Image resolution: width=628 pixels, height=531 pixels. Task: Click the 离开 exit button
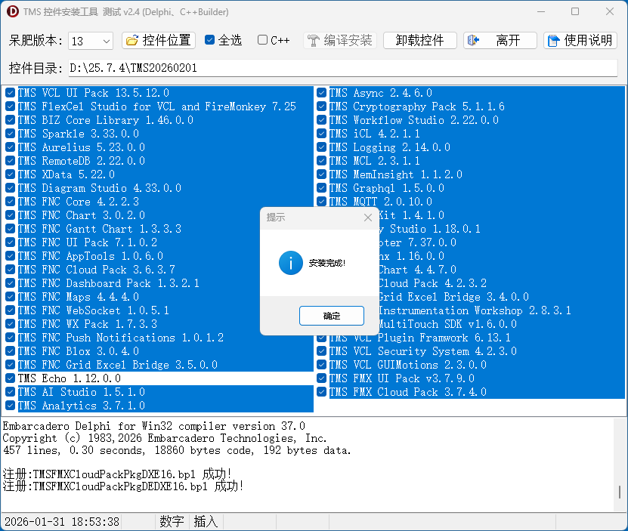coord(500,41)
